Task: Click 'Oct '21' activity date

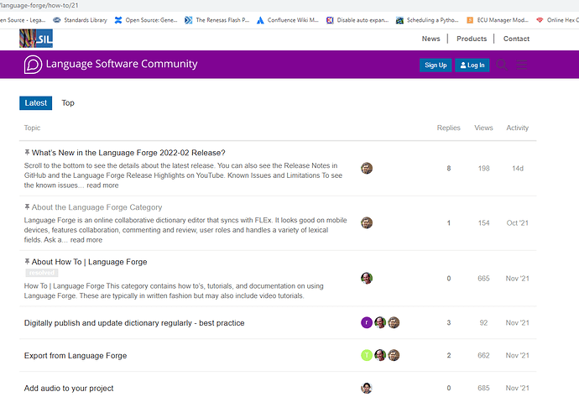Action: 518,223
